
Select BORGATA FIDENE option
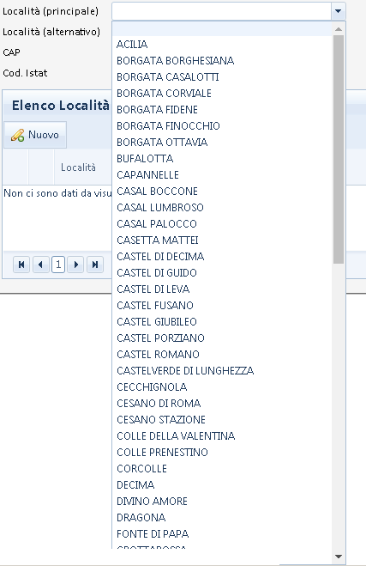(222, 109)
